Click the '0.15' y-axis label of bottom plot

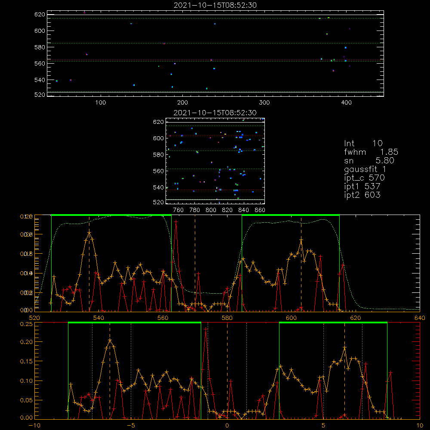pyautogui.click(x=26, y=362)
